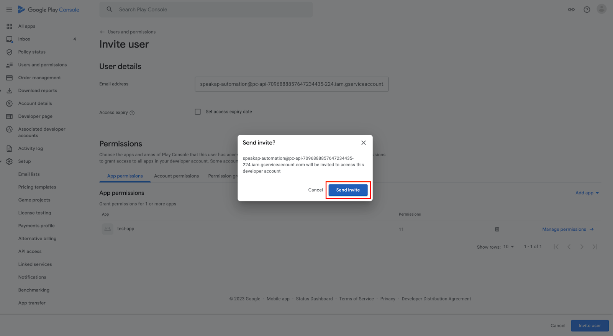Open Pricing templates in the sidebar
The height and width of the screenshot is (336, 613).
pyautogui.click(x=37, y=187)
